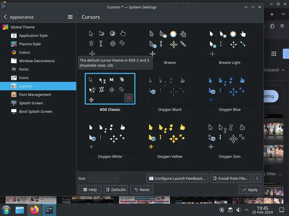Go to Colors settings
This screenshot has width=289, height=216.
[x=38, y=52]
